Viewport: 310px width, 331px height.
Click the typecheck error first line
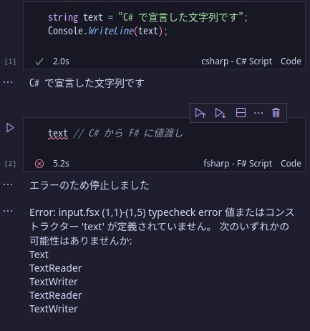click(x=162, y=212)
